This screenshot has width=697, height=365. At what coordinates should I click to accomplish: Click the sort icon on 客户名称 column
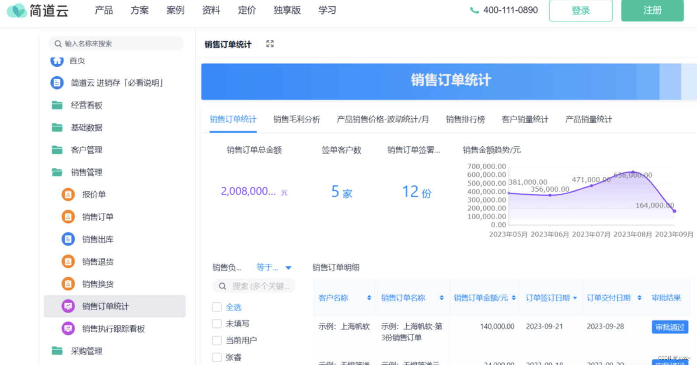click(369, 298)
